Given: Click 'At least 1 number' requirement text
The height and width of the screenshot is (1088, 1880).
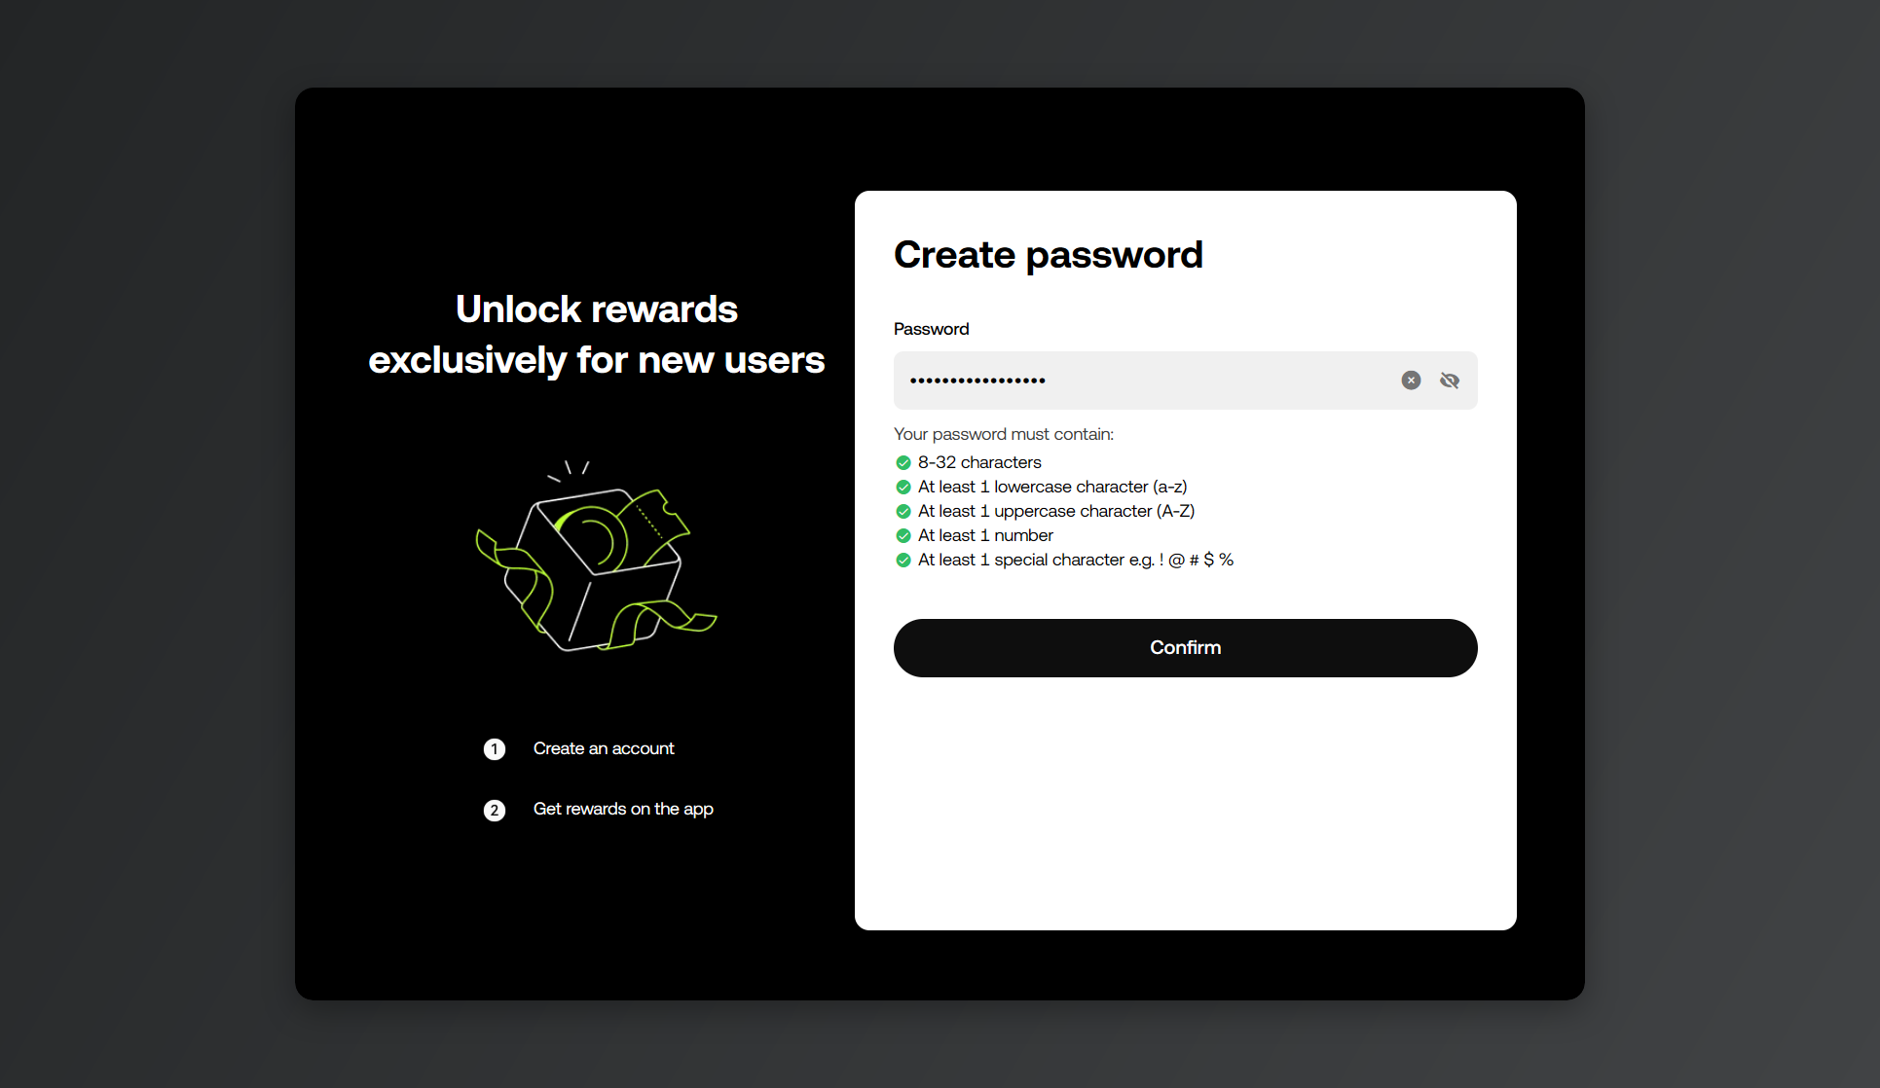Looking at the screenshot, I should [985, 535].
